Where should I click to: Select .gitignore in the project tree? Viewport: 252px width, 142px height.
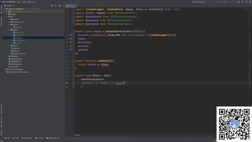click(x=13, y=56)
